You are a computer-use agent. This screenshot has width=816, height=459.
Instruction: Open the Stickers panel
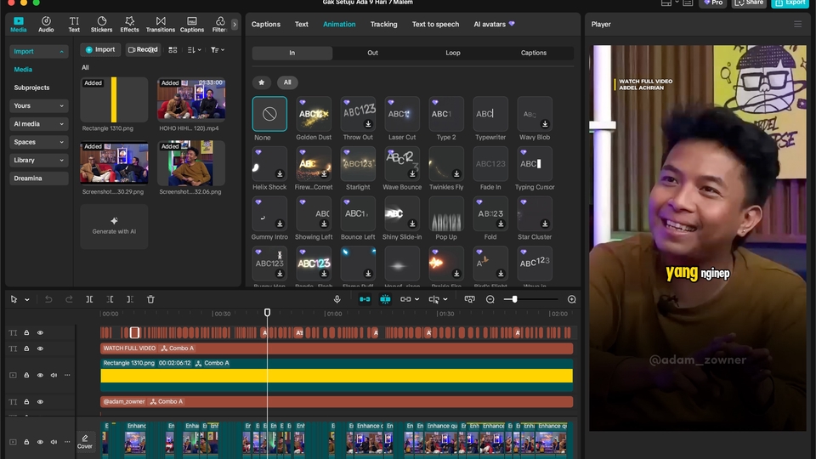[101, 24]
